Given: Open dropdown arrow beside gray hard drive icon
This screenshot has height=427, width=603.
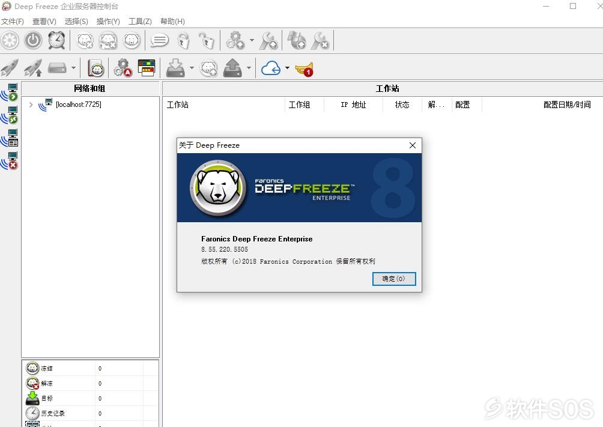Looking at the screenshot, I should (73, 68).
